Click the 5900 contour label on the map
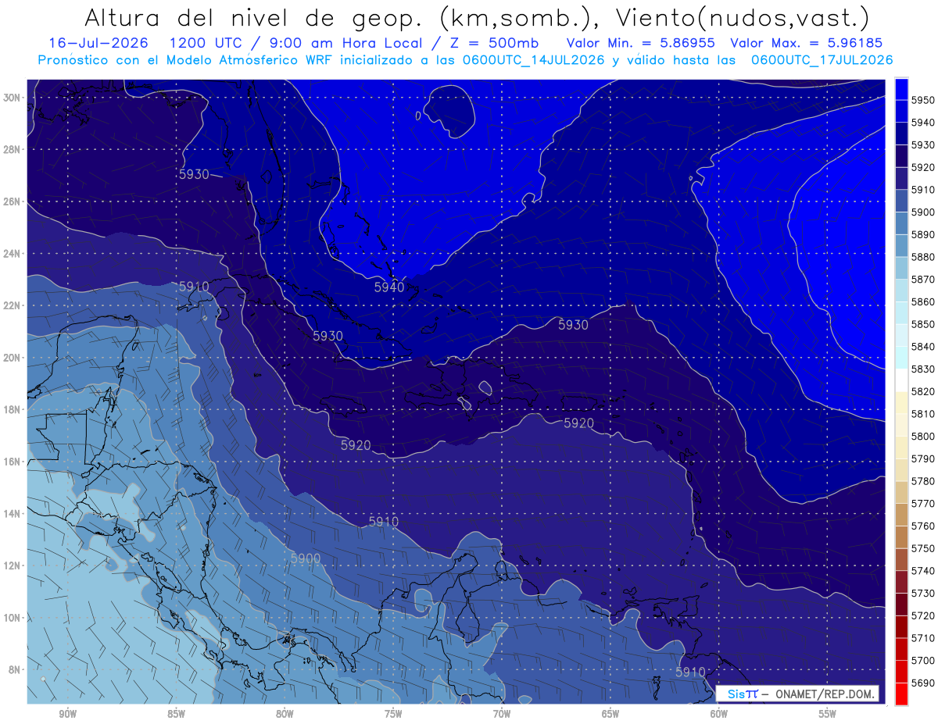The height and width of the screenshot is (724, 938). click(306, 558)
